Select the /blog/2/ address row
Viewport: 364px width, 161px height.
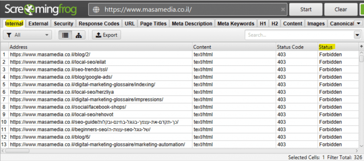pyautogui.click(x=101, y=54)
